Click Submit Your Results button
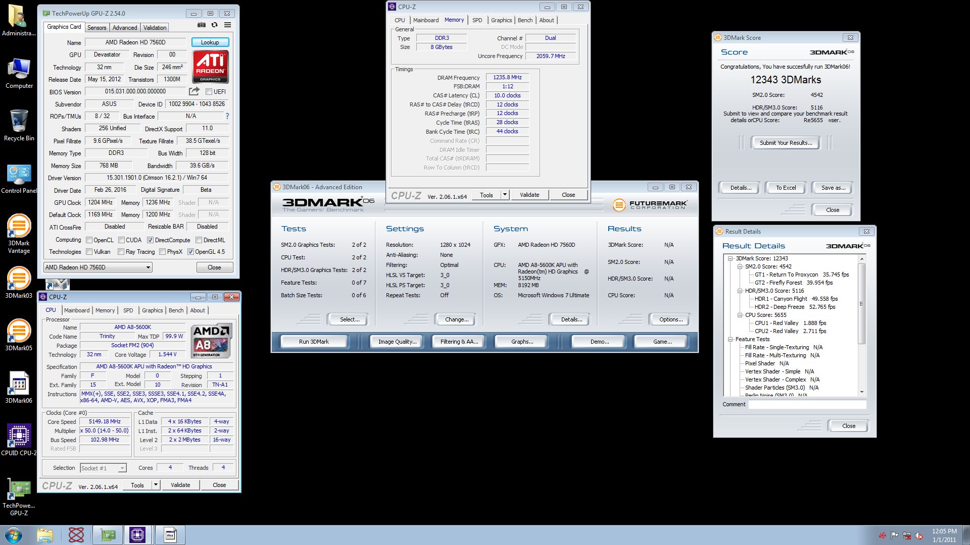Screen dimensions: 970x545 pyautogui.click(x=786, y=143)
